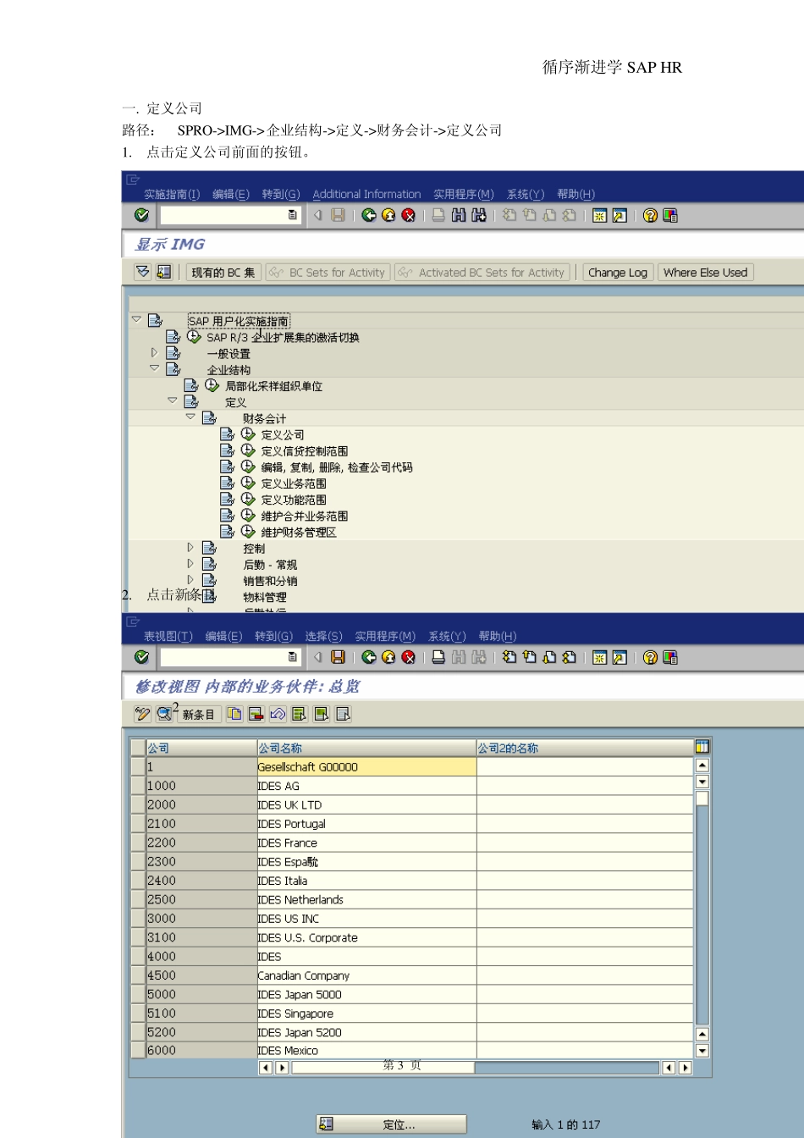Click Find binoculars icon in IMG window toolbar
The height and width of the screenshot is (1138, 804).
458,215
